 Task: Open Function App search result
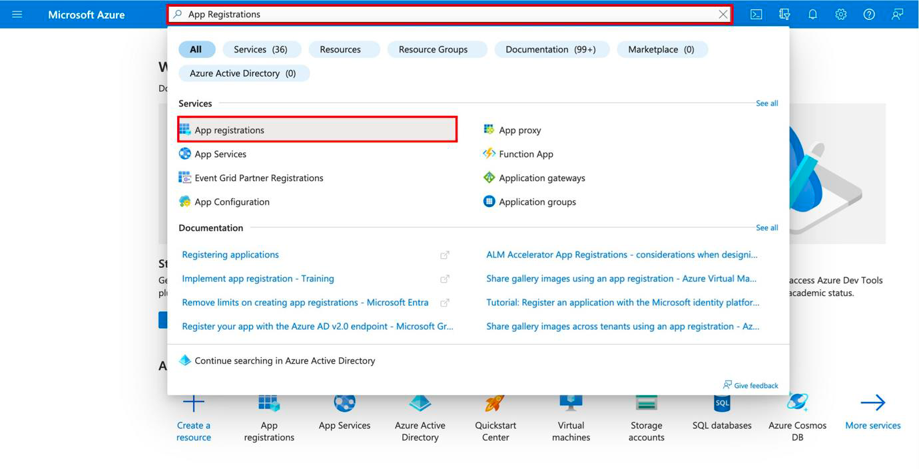pos(526,154)
